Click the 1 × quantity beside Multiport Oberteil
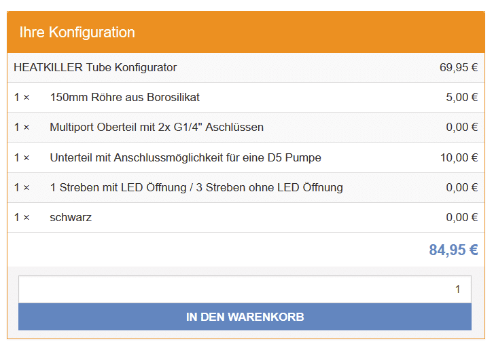494x348 pixels. 22,127
